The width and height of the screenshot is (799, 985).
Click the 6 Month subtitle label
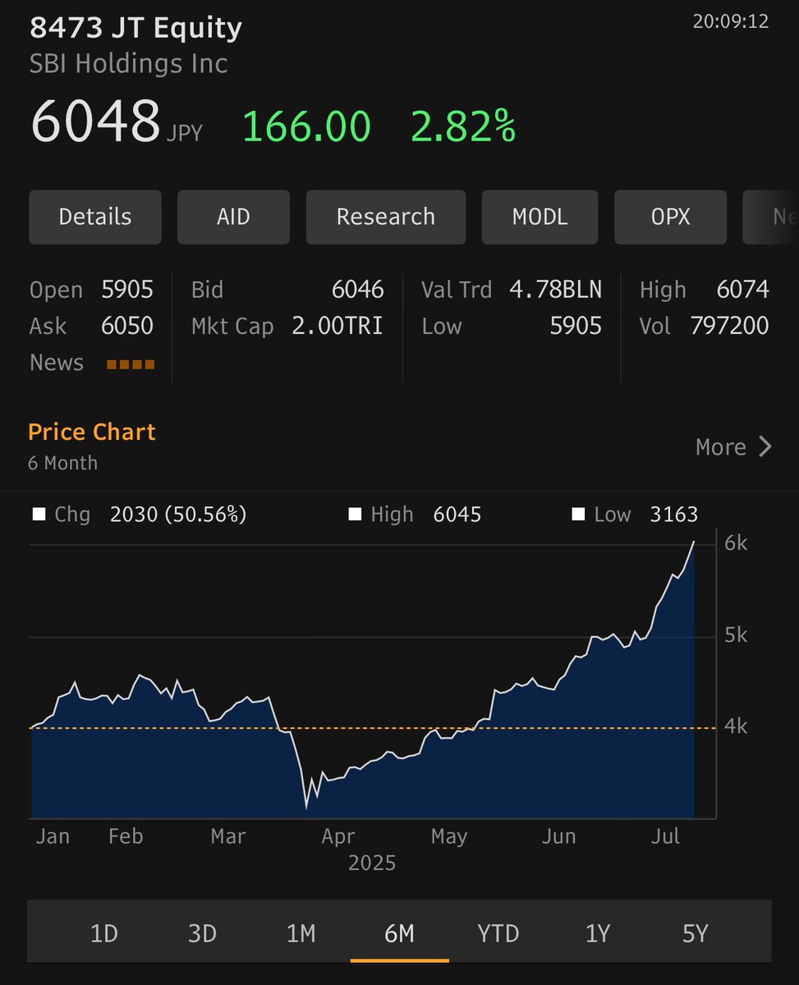pos(63,463)
